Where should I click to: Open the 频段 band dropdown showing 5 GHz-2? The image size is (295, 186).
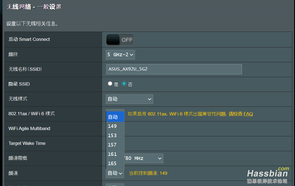coord(120,55)
